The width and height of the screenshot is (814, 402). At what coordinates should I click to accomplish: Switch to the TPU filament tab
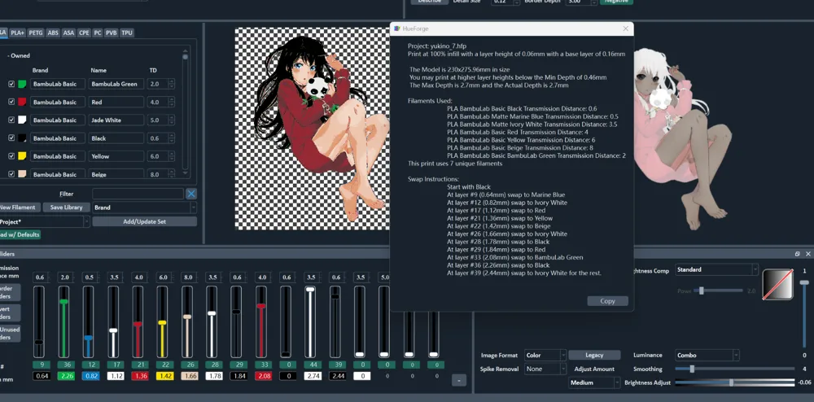pyautogui.click(x=127, y=33)
